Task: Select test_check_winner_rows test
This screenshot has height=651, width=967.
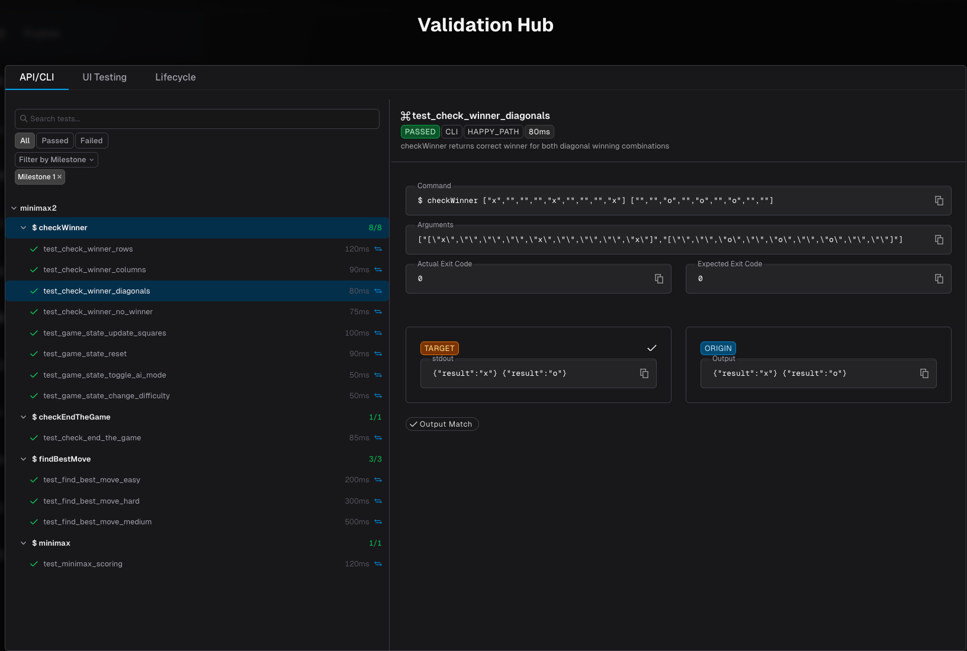Action: point(197,249)
